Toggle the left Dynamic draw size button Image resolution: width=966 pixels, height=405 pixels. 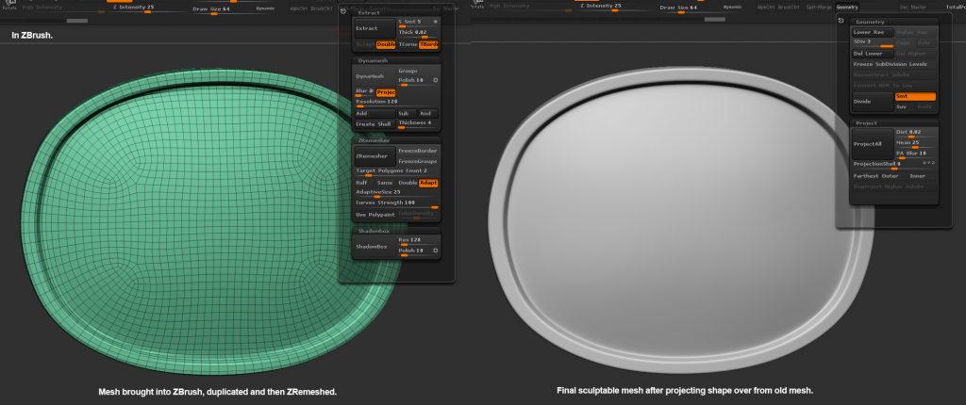click(265, 8)
